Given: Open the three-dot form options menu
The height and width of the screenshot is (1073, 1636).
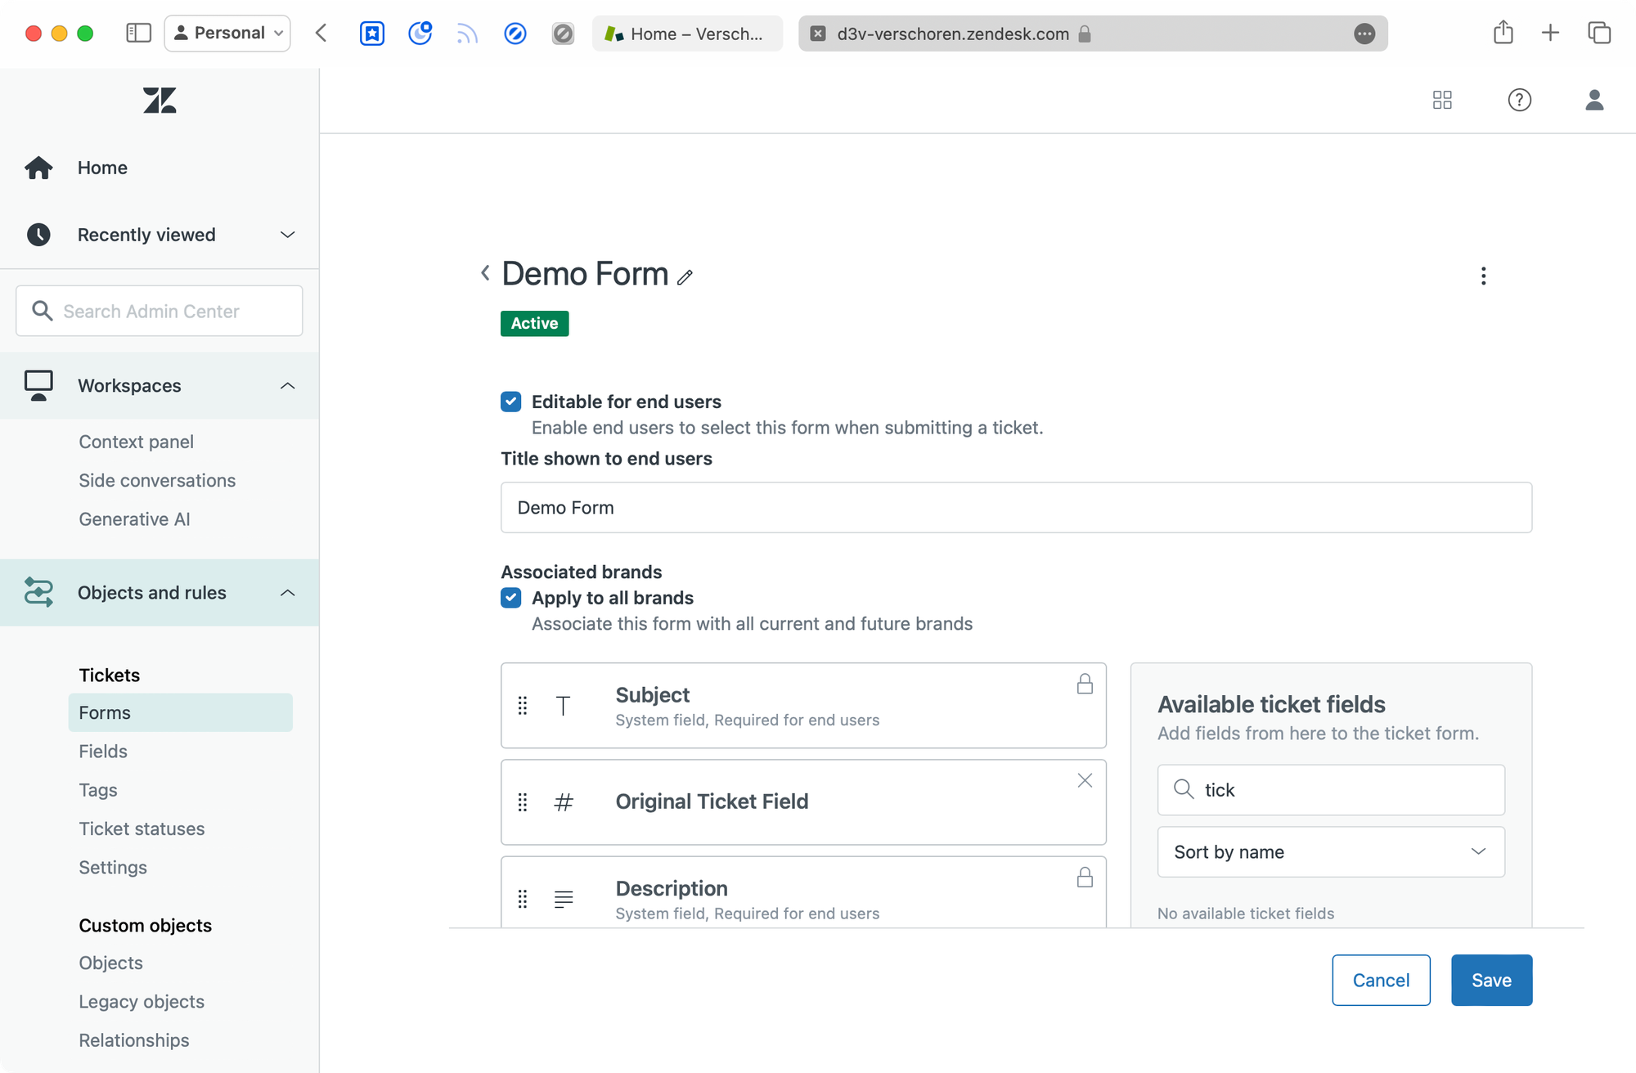Looking at the screenshot, I should [x=1483, y=276].
